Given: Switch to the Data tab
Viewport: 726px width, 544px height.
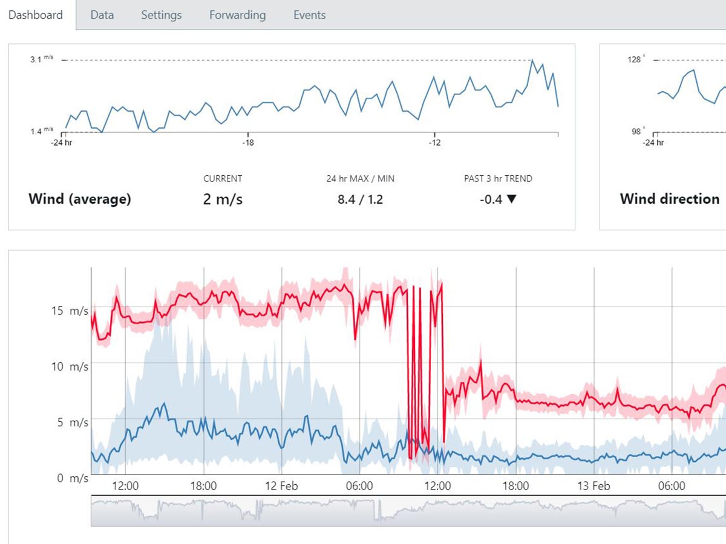Looking at the screenshot, I should click(x=102, y=15).
